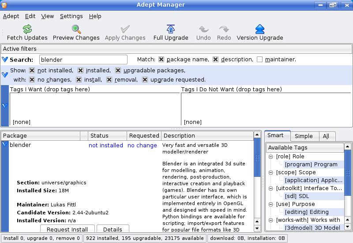The width and height of the screenshot is (353, 243).
Task: Click the package list scroll-down arrow at bottom
Action: coord(257,228)
